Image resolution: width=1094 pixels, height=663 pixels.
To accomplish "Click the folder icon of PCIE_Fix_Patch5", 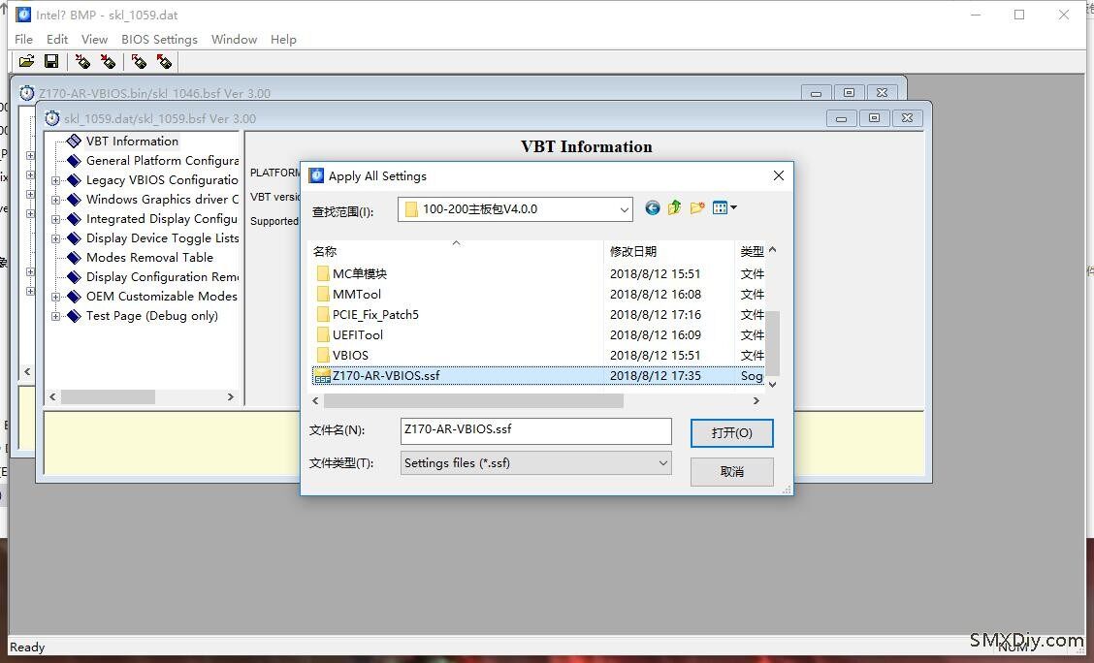I will coord(322,314).
